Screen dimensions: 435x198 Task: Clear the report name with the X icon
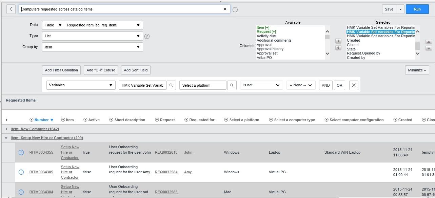coord(225,9)
